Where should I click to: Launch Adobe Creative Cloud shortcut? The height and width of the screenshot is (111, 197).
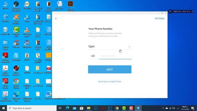click(x=6, y=84)
